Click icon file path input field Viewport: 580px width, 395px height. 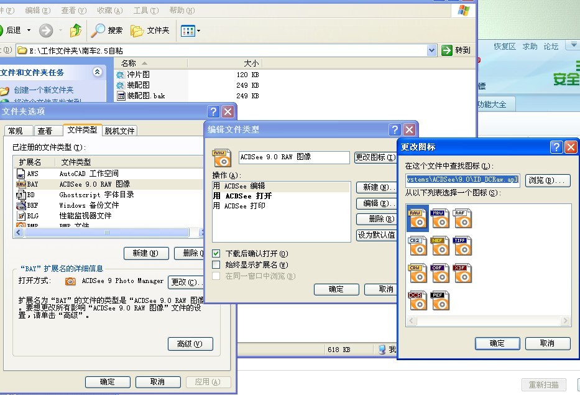click(463, 180)
